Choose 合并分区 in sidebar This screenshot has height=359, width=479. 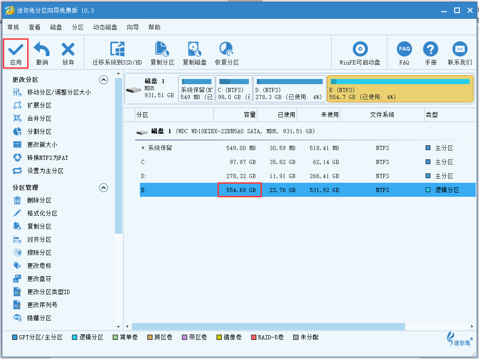(32, 118)
